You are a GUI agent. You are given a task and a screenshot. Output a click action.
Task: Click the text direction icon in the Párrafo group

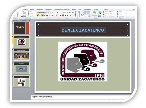coord(76,12)
